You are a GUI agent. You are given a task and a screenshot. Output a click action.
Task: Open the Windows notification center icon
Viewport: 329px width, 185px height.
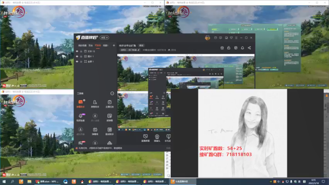(x=323, y=181)
